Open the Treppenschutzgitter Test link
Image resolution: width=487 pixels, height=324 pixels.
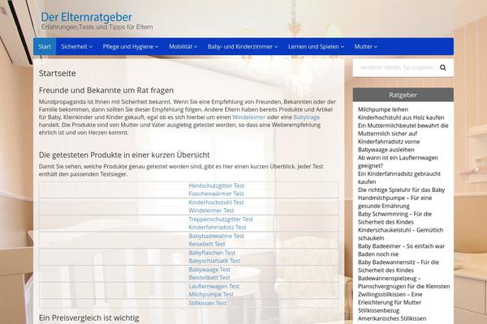point(221,219)
